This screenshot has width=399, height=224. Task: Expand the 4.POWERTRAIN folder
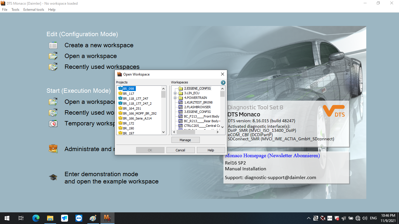point(175,98)
